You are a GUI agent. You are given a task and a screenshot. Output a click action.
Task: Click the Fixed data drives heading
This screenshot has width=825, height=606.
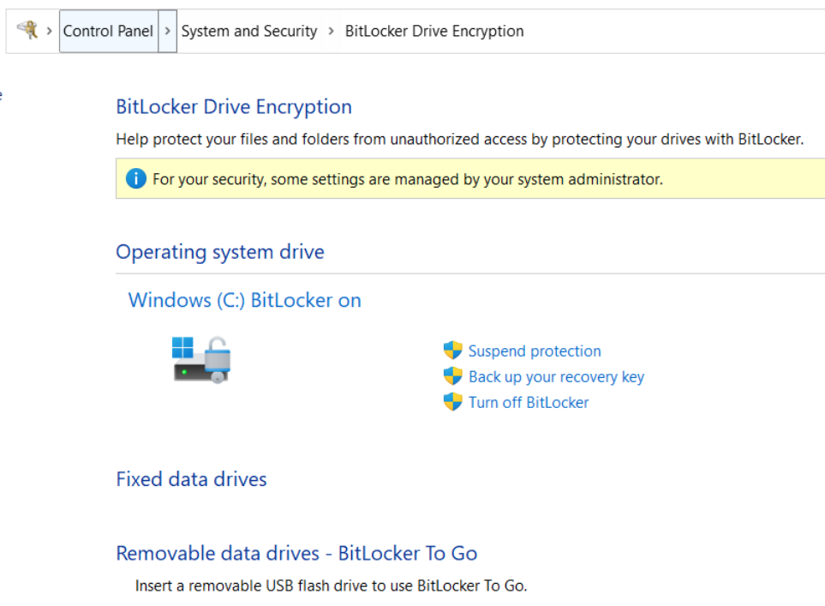pos(191,479)
